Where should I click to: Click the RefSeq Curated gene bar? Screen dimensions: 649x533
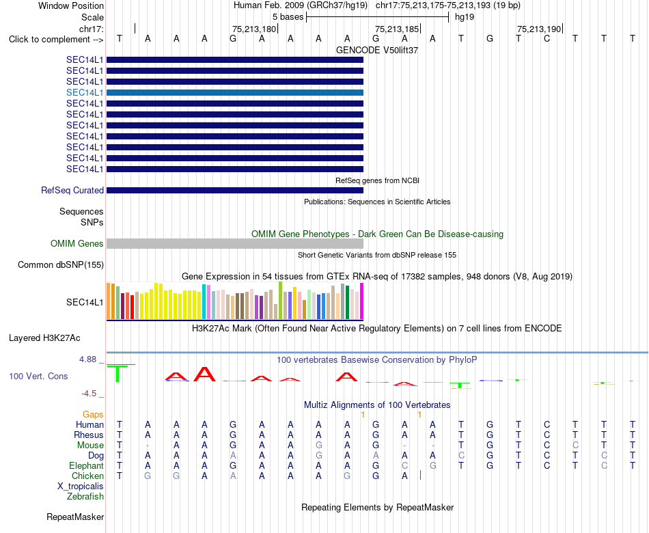point(235,191)
